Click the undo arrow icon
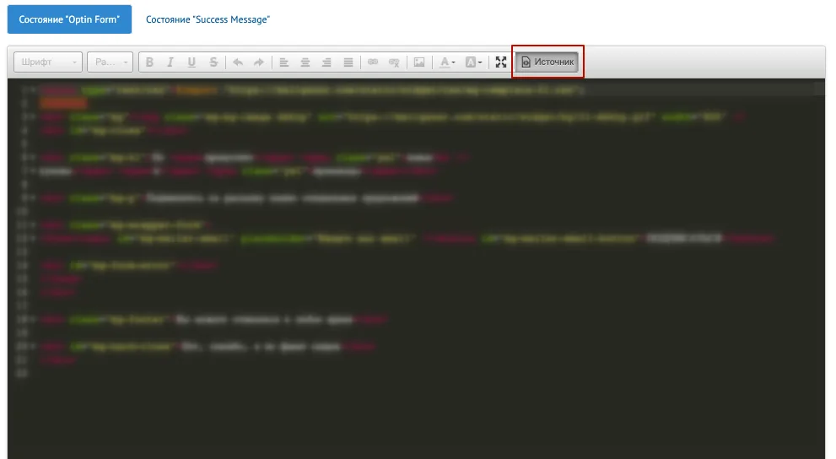Viewport: 836px width, 459px height. click(238, 62)
